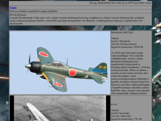Click the 'Rövid jellemzés:' heading
This screenshot has height=121, width=161.
pyautogui.click(x=18, y=15)
